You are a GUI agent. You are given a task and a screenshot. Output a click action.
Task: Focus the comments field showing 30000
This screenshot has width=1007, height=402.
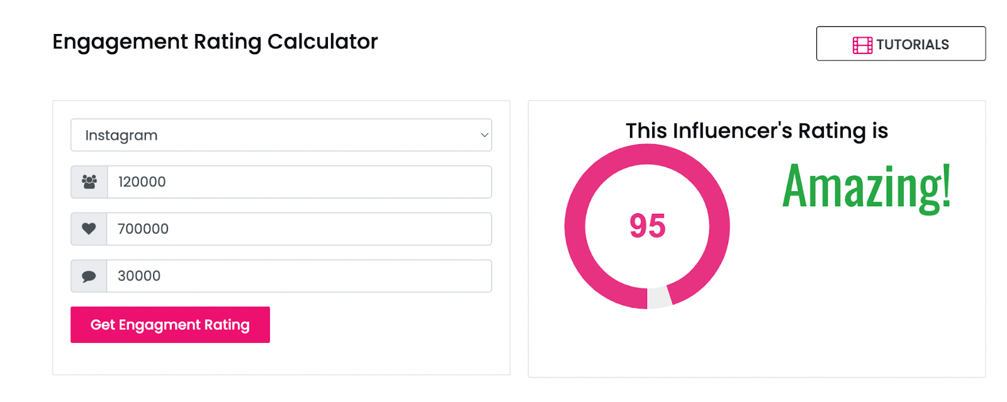click(299, 276)
